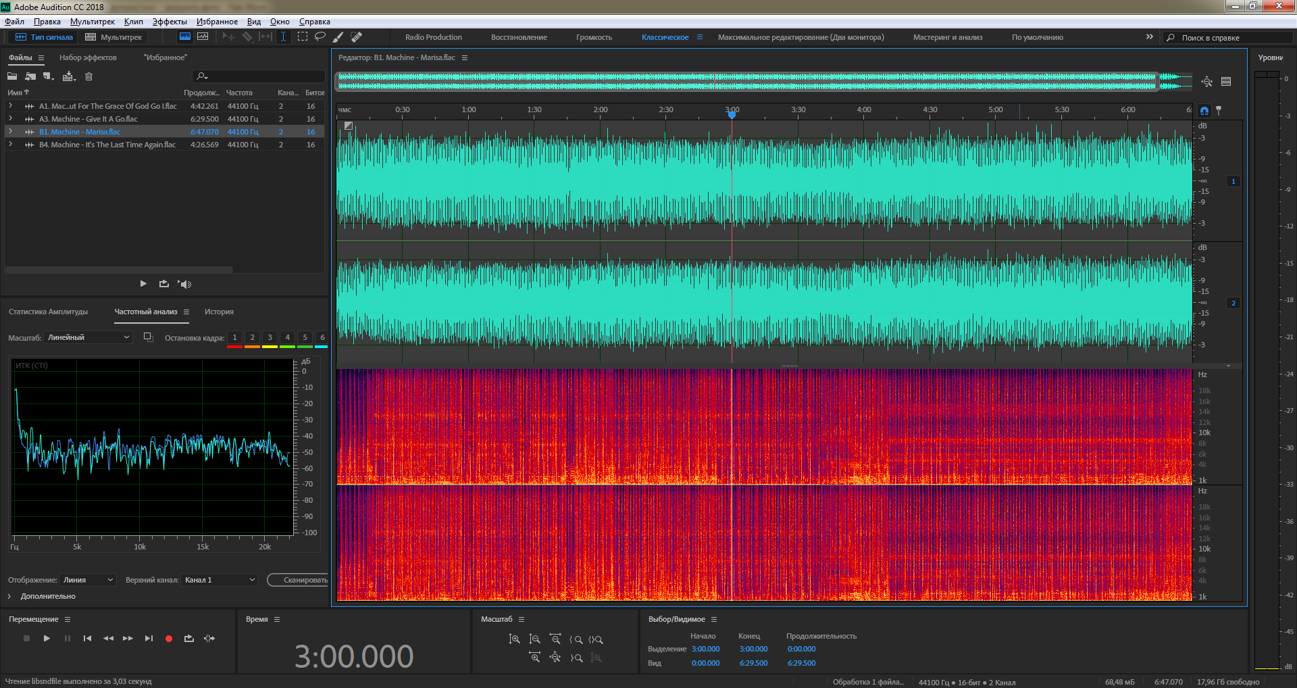1297x688 pixels.
Task: Toggle Skip Selection in transport panel
Action: (x=209, y=639)
